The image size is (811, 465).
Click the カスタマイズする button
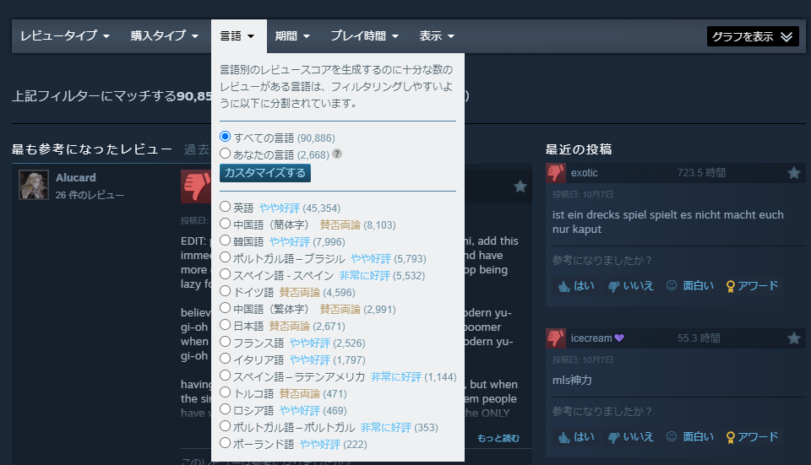(x=265, y=172)
